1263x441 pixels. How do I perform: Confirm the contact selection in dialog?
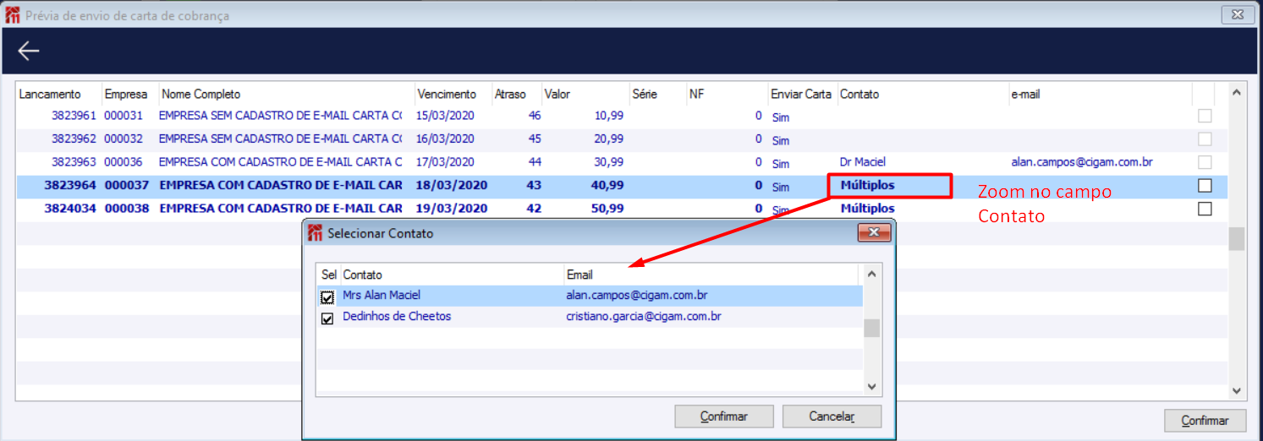click(x=724, y=416)
